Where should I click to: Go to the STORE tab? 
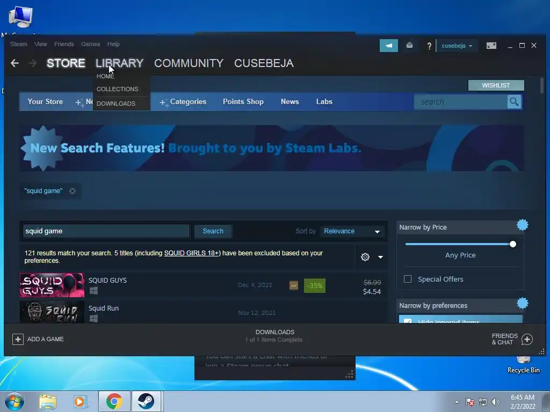coord(66,63)
